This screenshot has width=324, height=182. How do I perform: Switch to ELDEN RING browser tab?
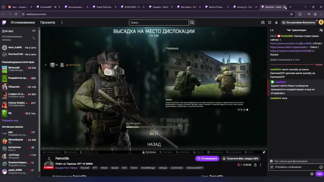[132, 7]
